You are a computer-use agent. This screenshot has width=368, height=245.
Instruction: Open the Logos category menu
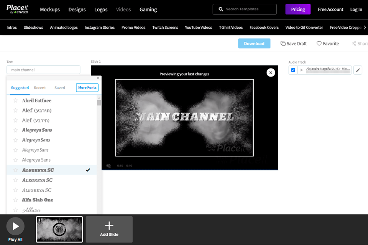tap(101, 9)
